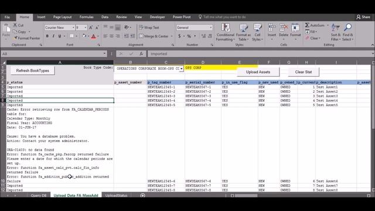Click the Cut scissors icon
375x211 pixels.
pyautogui.click(x=15, y=25)
